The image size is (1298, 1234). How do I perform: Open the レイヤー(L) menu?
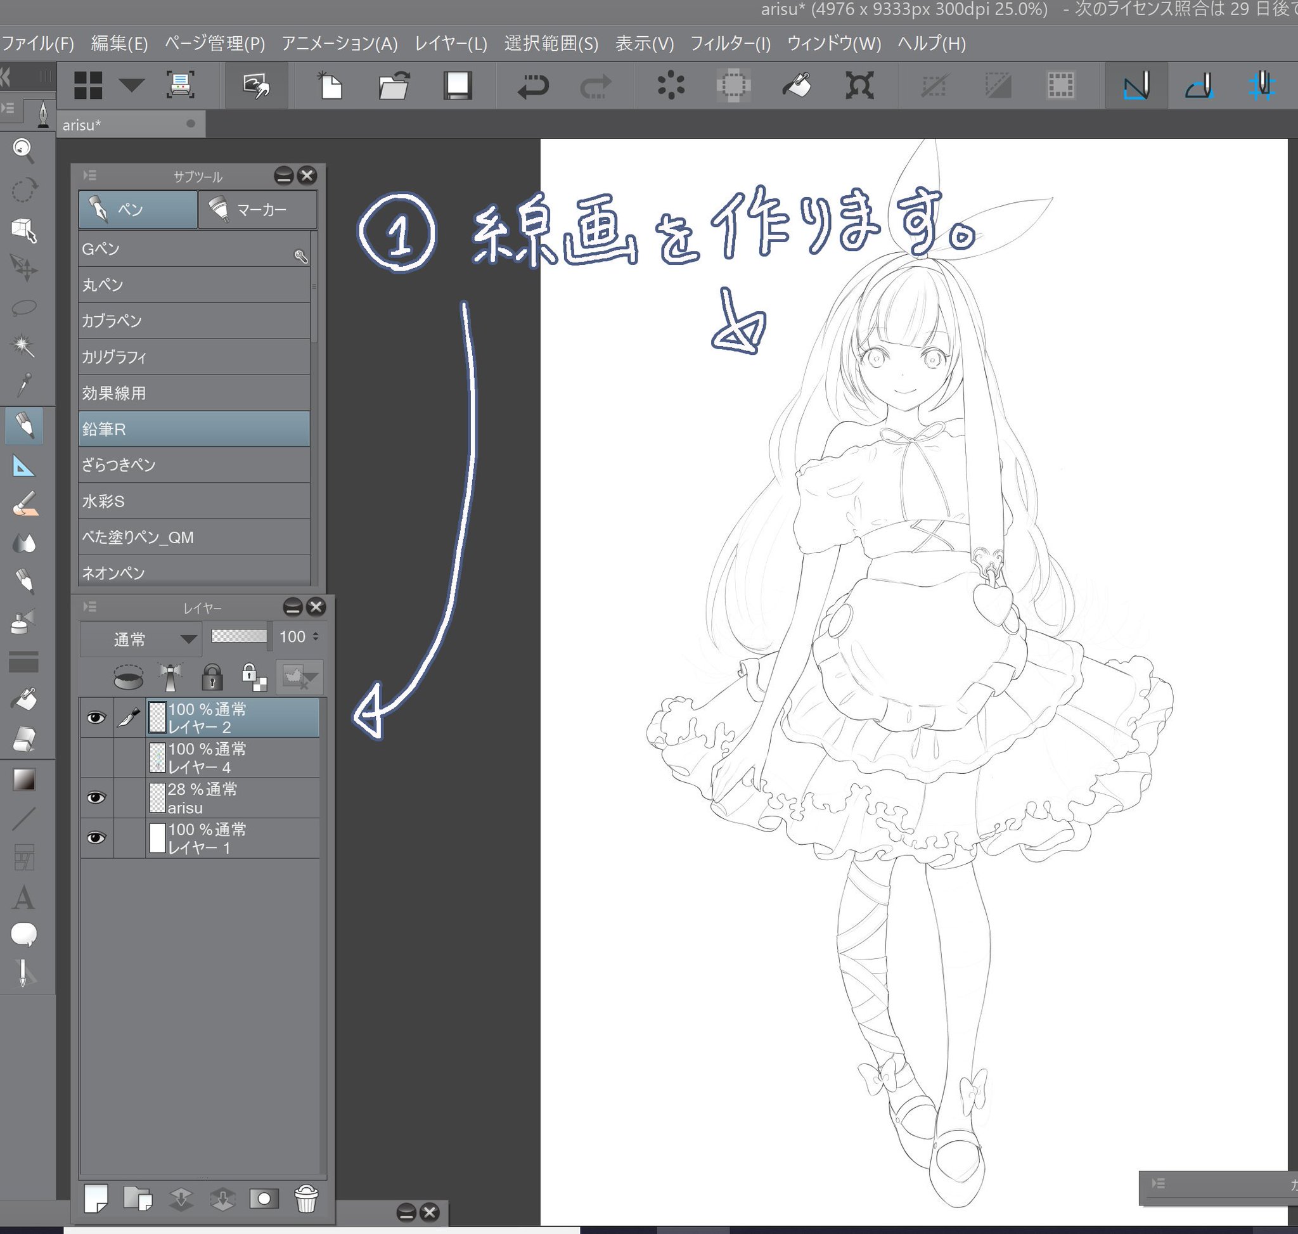(451, 43)
